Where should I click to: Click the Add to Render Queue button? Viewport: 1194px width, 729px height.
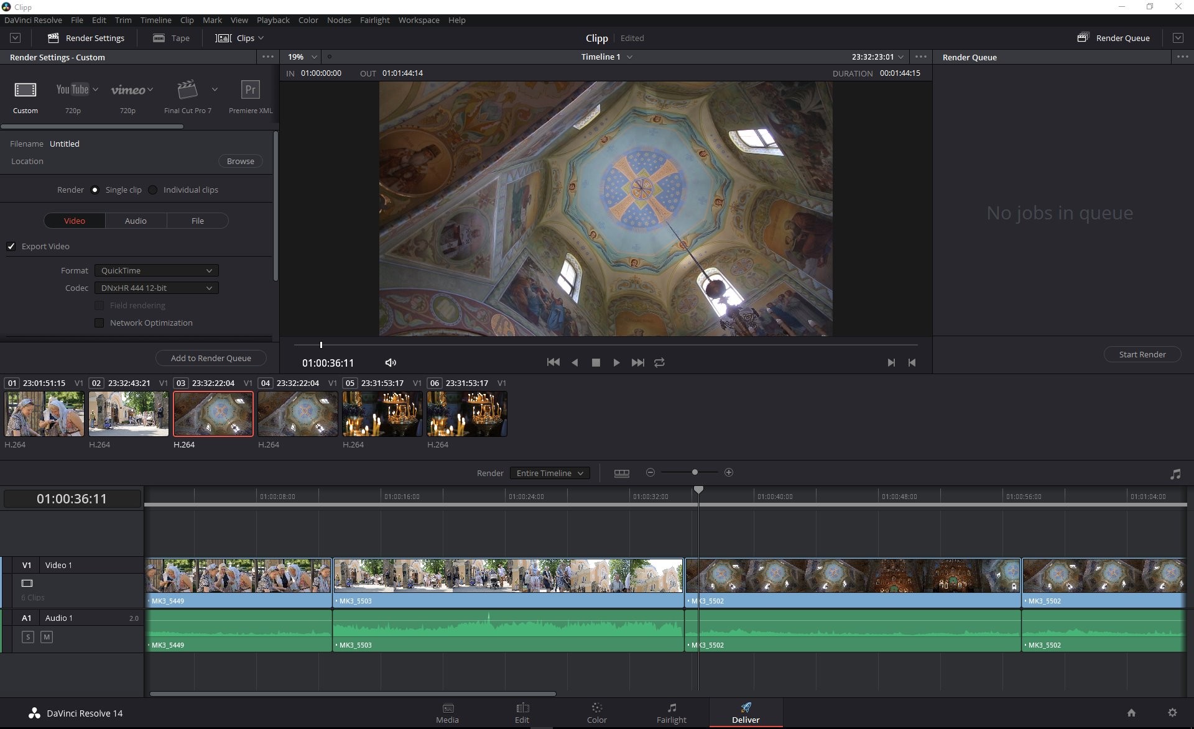click(x=210, y=358)
